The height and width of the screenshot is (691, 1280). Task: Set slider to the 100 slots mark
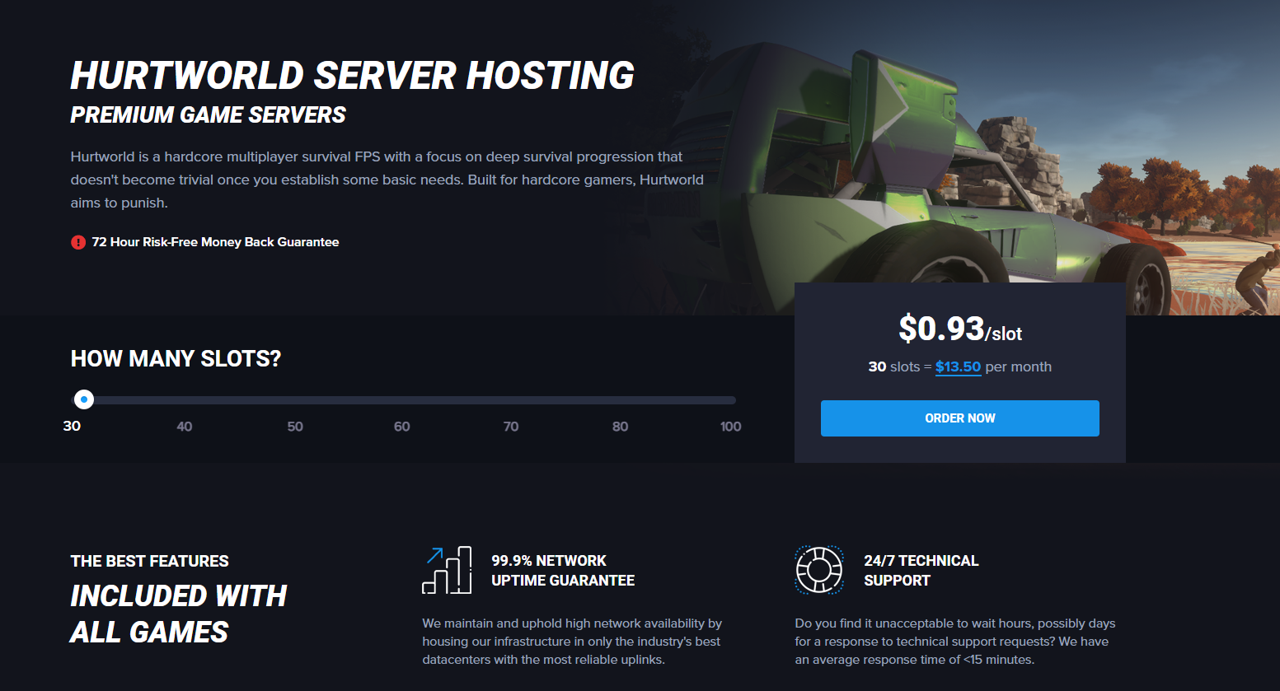click(x=730, y=427)
